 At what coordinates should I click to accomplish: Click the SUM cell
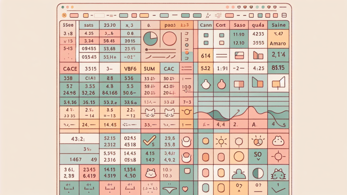tap(149, 69)
